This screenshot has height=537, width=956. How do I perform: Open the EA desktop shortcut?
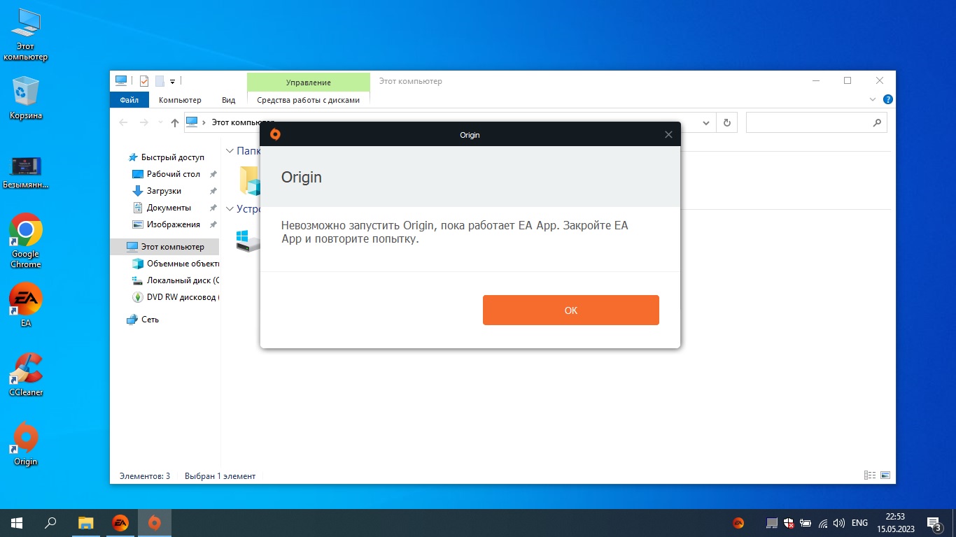pyautogui.click(x=26, y=306)
